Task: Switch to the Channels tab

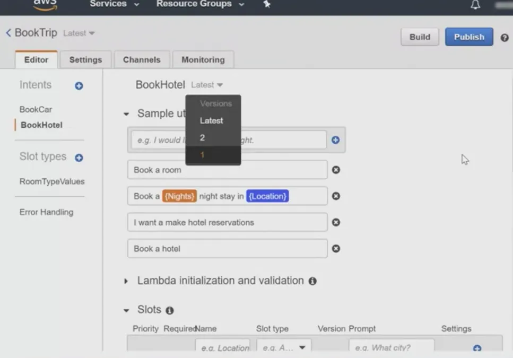Action: click(x=142, y=59)
